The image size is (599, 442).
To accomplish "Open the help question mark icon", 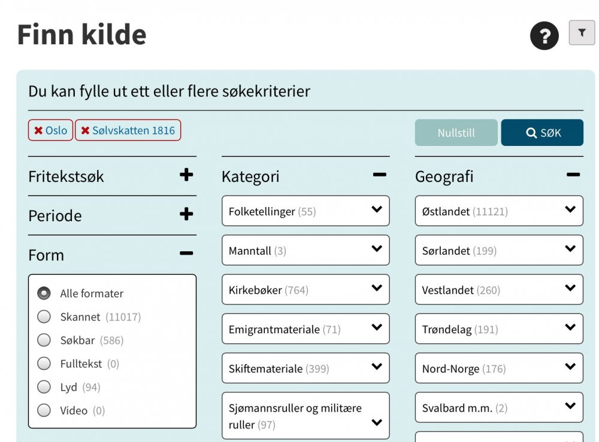I will pyautogui.click(x=544, y=36).
